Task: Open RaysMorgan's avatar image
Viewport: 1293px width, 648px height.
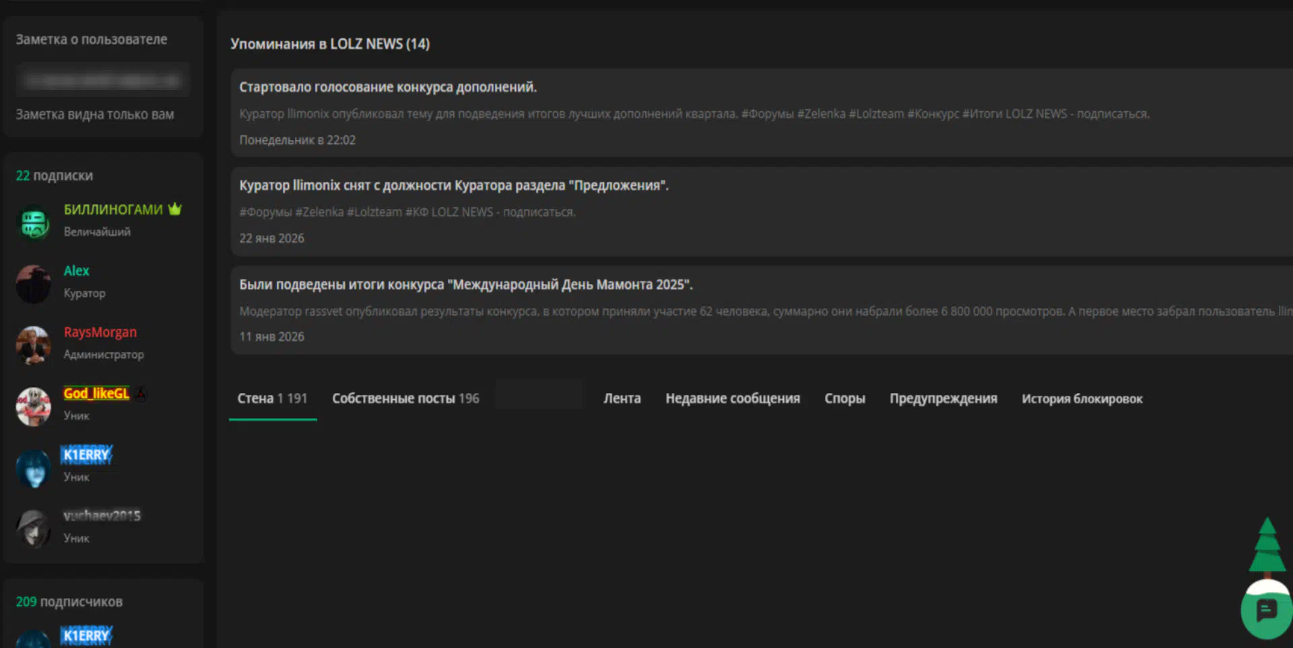Action: click(x=34, y=345)
